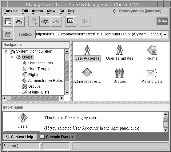Viewport: 171px width, 152px height.
Task: Open the Action menu
Action: (x=37, y=11)
